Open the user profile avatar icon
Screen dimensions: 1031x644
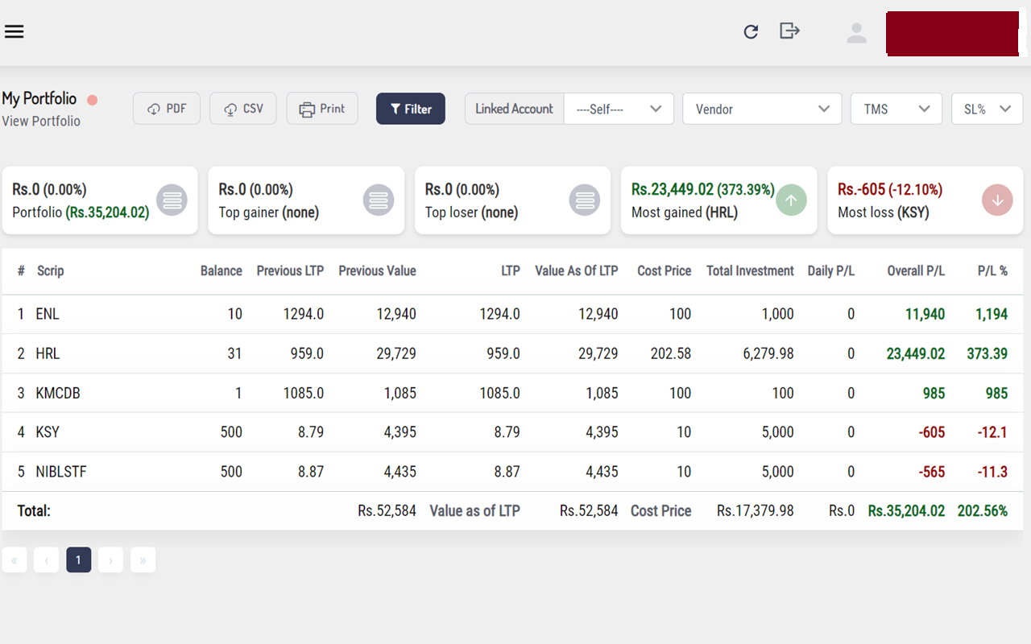point(856,32)
